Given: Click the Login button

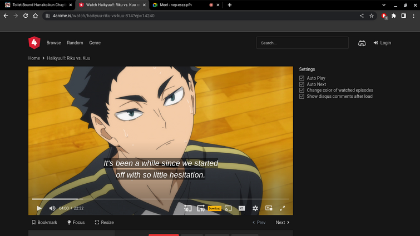Looking at the screenshot, I should [x=382, y=43].
